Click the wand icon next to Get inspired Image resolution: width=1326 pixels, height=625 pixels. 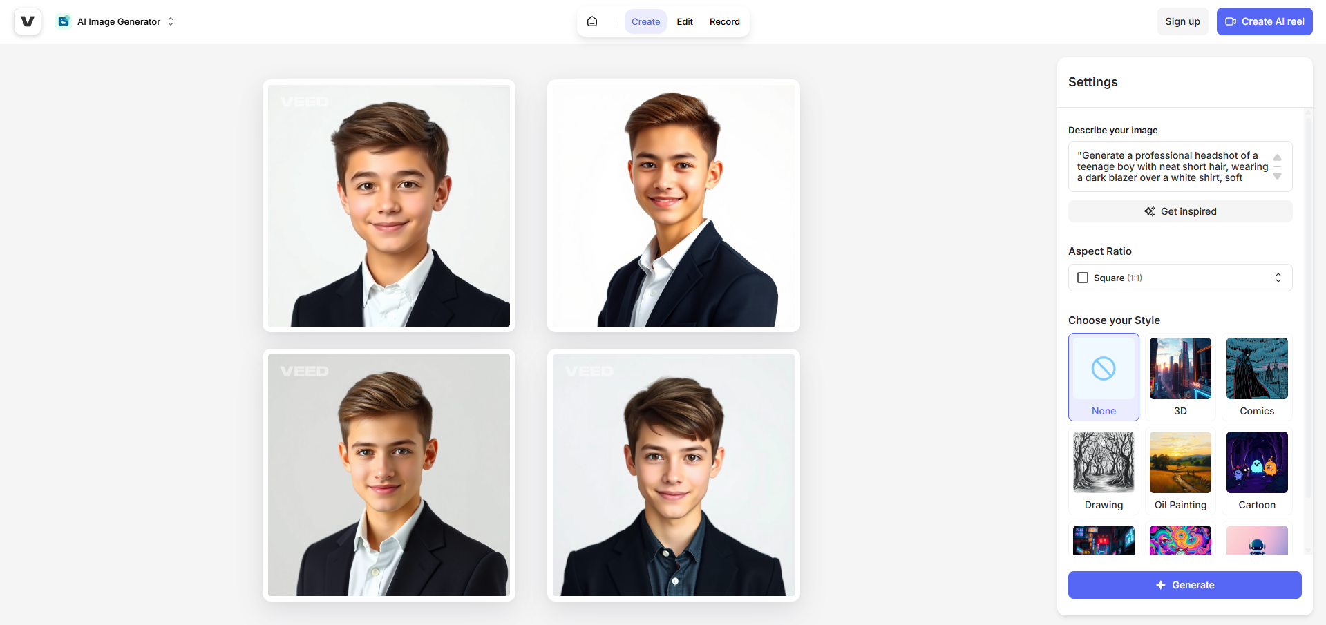(1149, 211)
